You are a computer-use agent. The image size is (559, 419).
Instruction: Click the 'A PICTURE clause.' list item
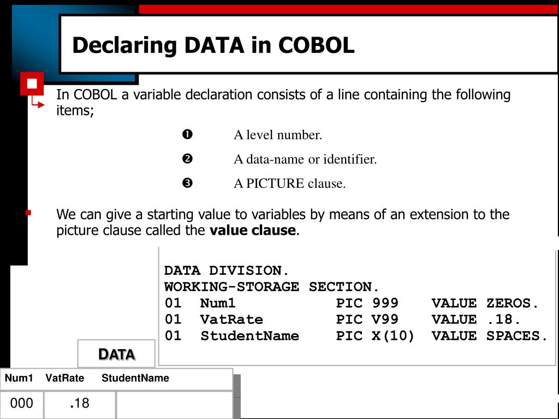point(289,184)
